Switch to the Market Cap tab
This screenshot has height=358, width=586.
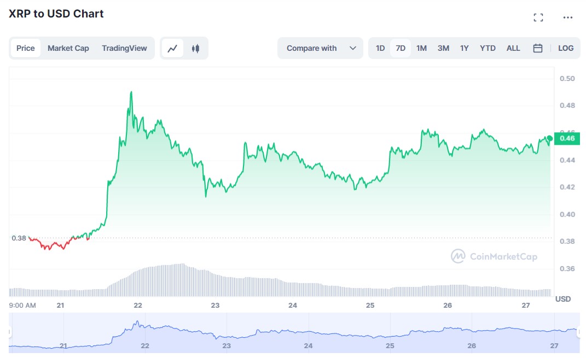[x=68, y=48]
